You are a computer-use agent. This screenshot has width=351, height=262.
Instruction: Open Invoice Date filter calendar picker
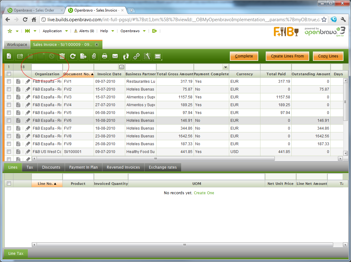click(x=121, y=67)
